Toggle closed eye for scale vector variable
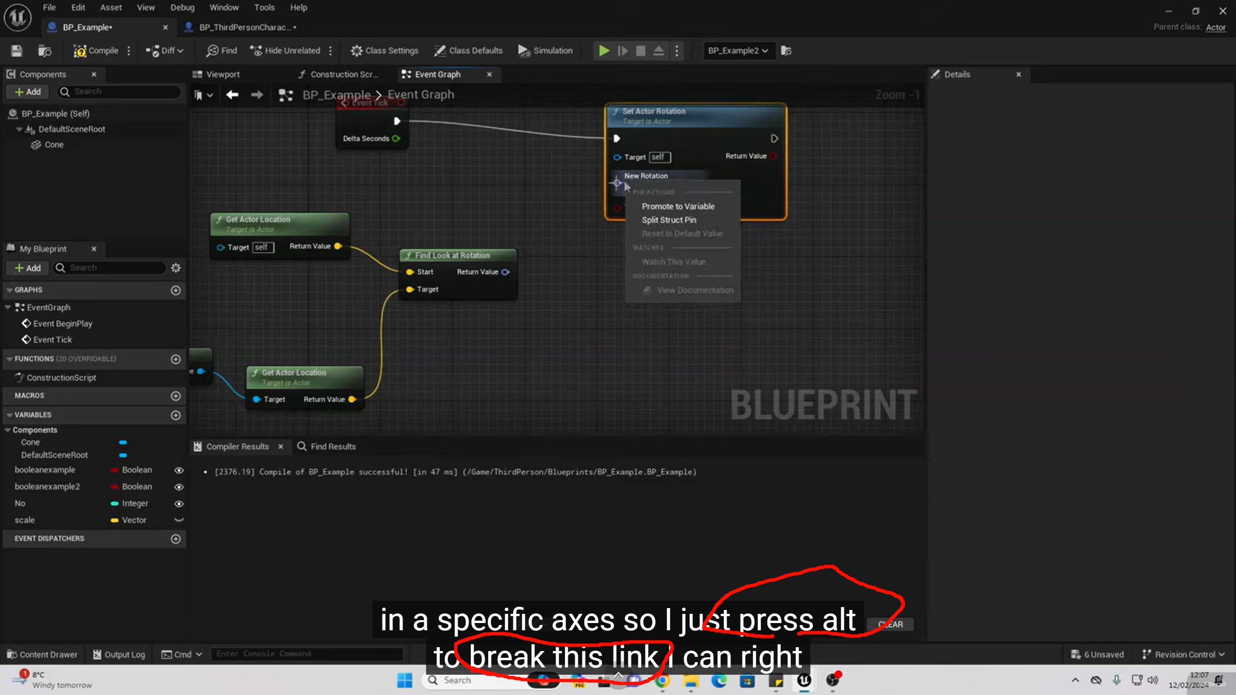The height and width of the screenshot is (695, 1236). pyautogui.click(x=179, y=520)
